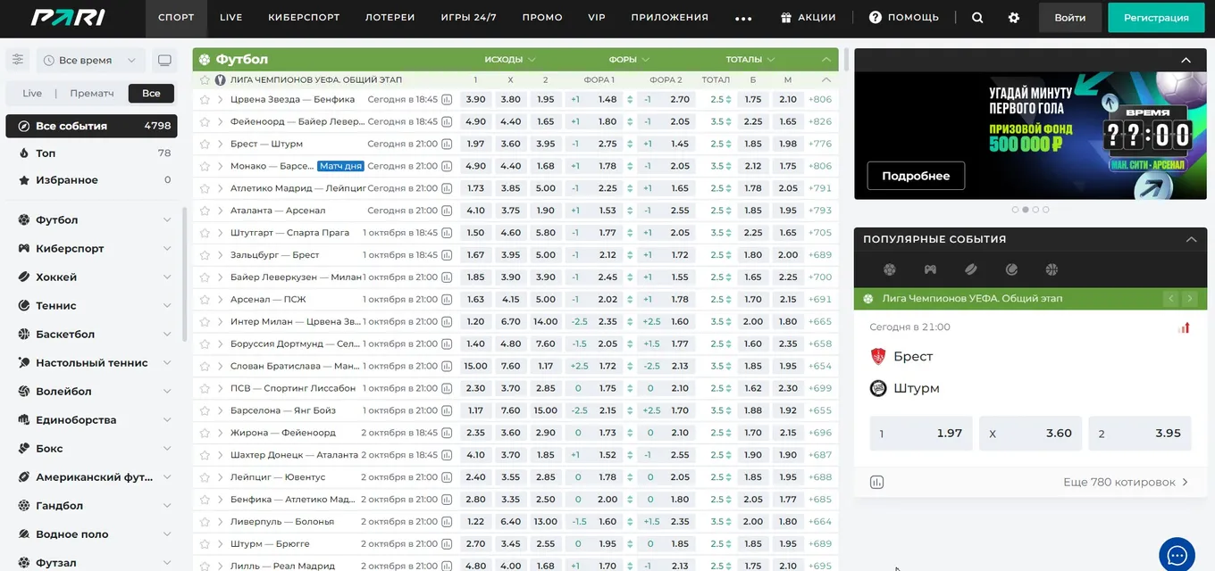1215x571 pixels.
Task: Open settings gear in the header
Action: coord(1013,17)
